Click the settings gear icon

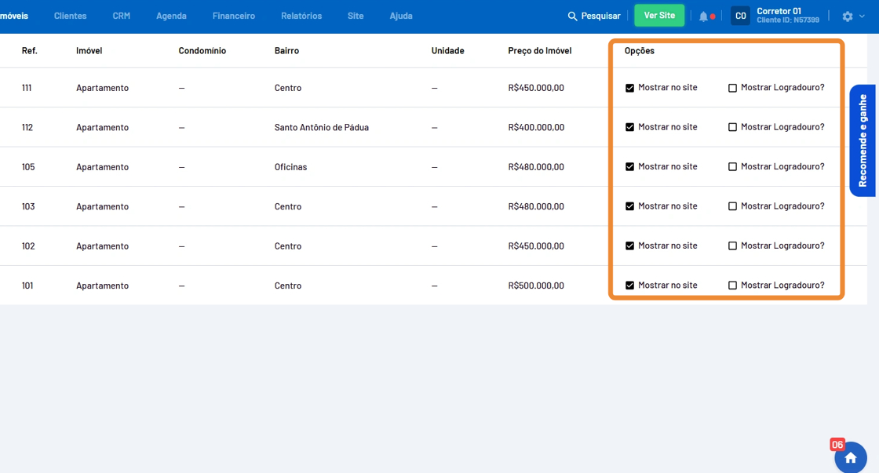coord(847,16)
